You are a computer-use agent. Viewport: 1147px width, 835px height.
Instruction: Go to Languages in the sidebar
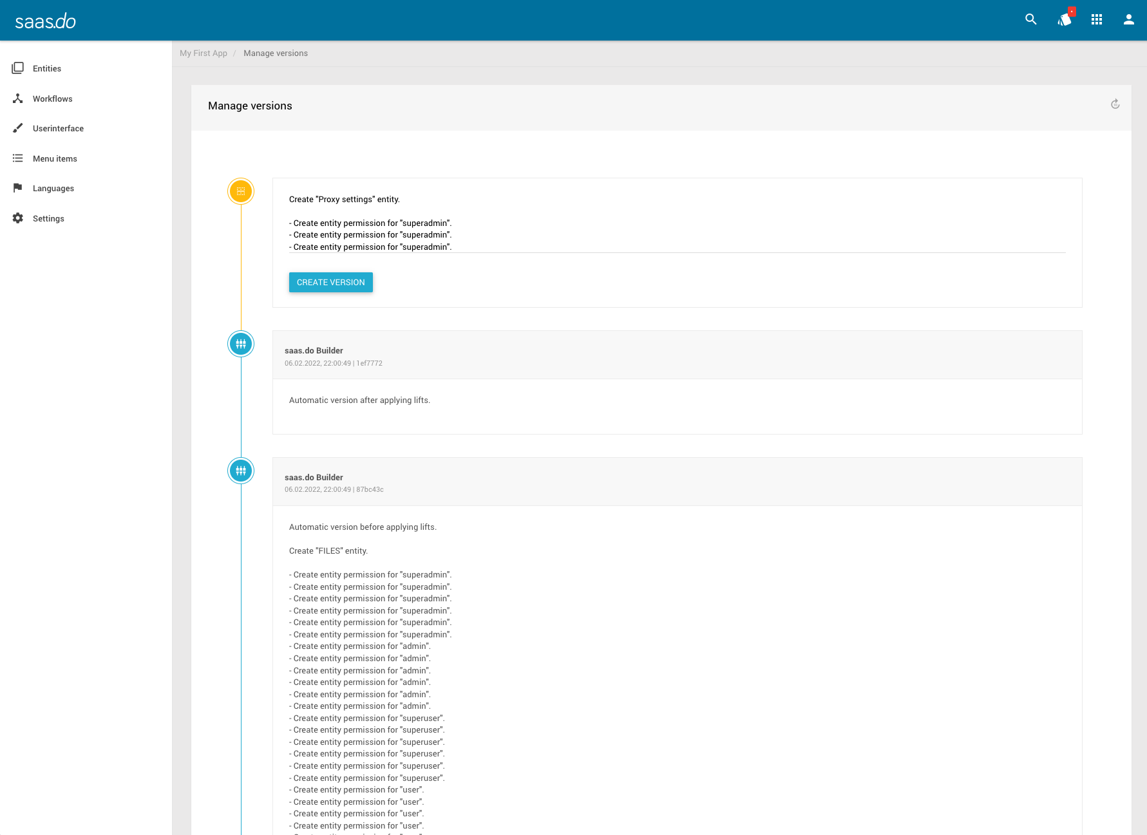coord(17,187)
